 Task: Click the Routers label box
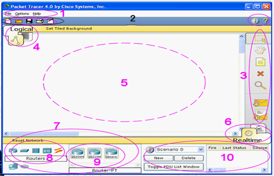pyautogui.click(x=36, y=158)
